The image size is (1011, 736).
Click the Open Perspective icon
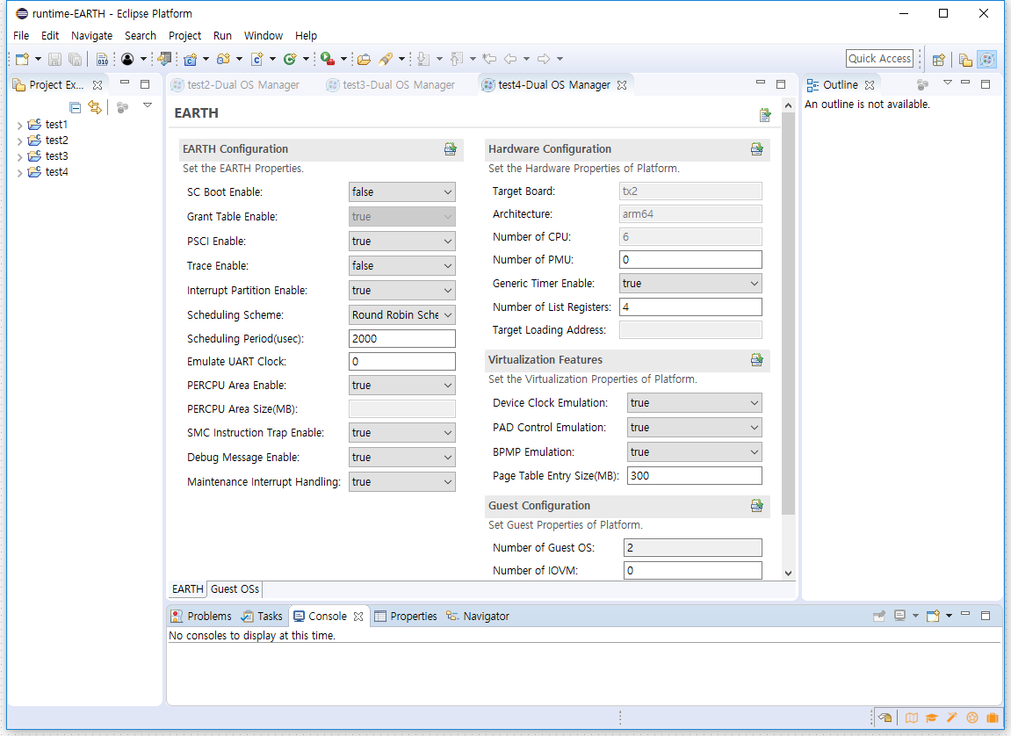(939, 60)
